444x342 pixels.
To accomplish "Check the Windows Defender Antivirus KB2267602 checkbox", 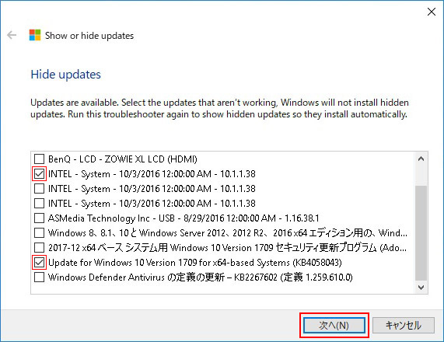I will 39,277.
